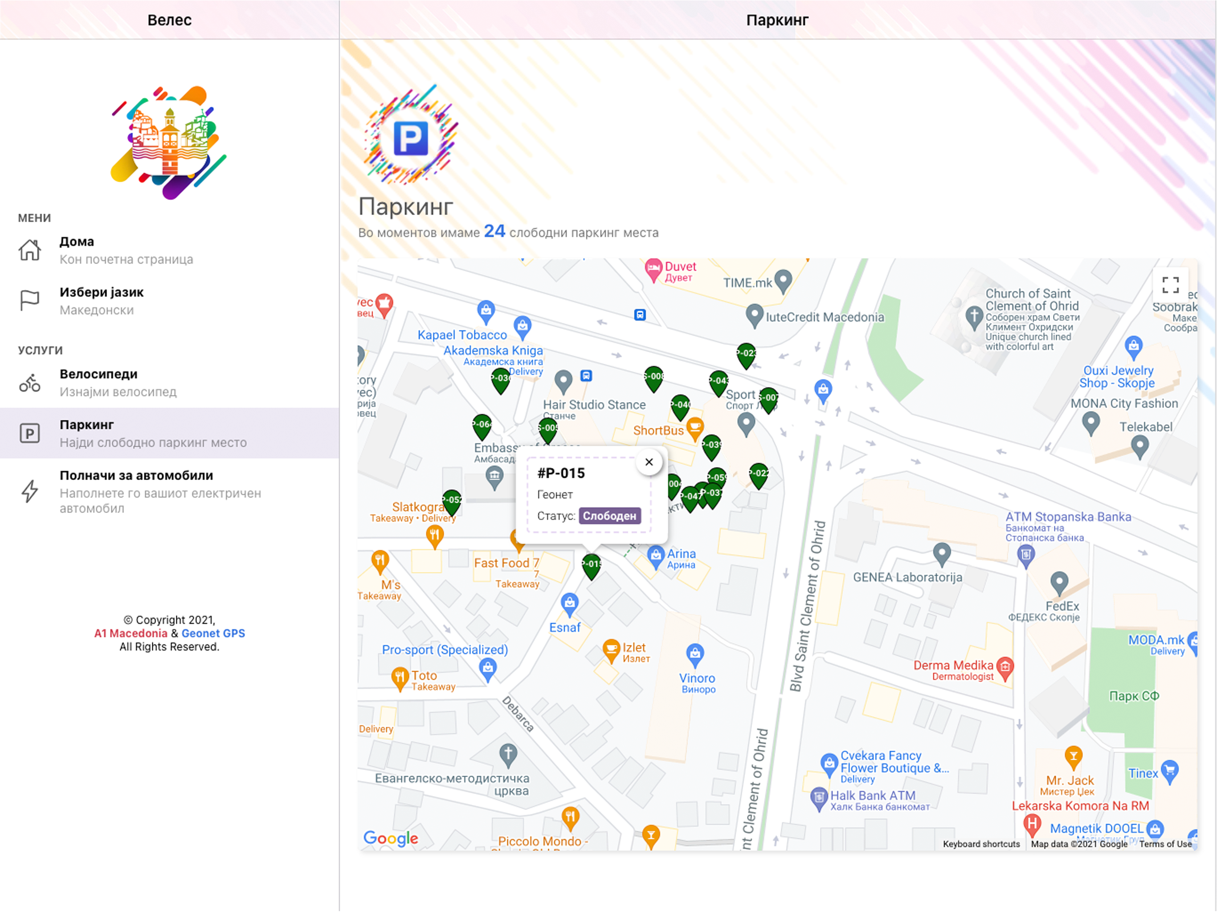Open Полначи за автомобили menu item

click(x=169, y=492)
